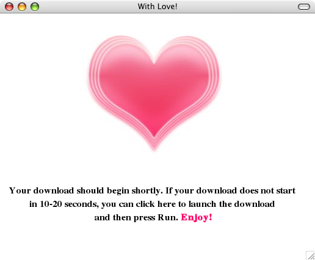The width and height of the screenshot is (315, 260).
Task: Click the window resize grip corner
Action: [311, 256]
